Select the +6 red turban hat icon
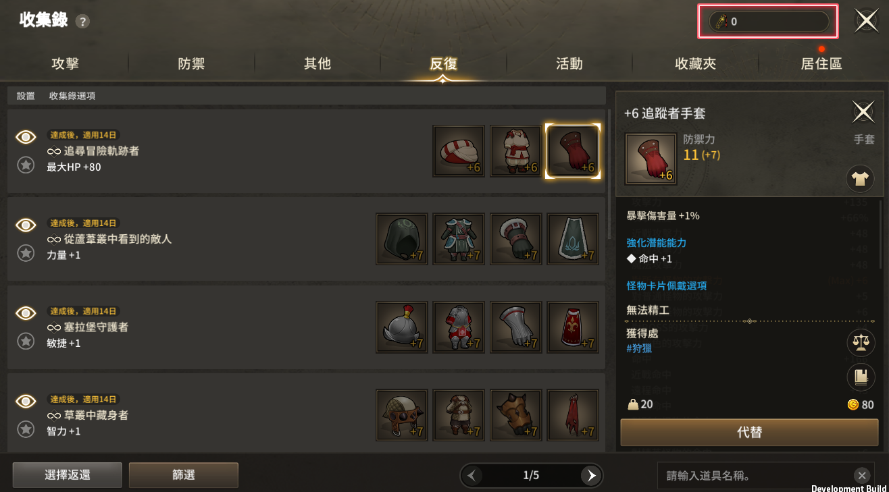The height and width of the screenshot is (492, 889). coord(459,151)
